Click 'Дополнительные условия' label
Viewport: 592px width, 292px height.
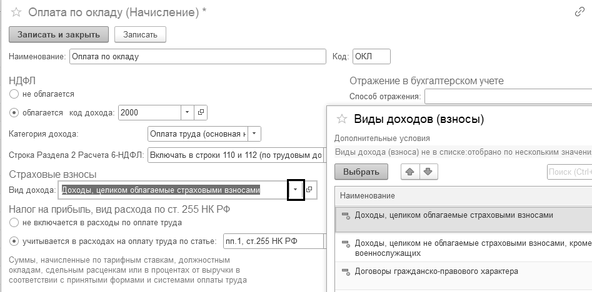point(382,139)
